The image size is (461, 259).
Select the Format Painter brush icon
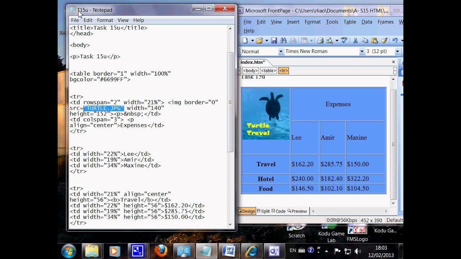[384, 41]
